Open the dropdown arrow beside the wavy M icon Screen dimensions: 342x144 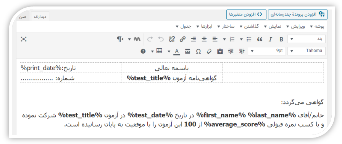(129, 39)
